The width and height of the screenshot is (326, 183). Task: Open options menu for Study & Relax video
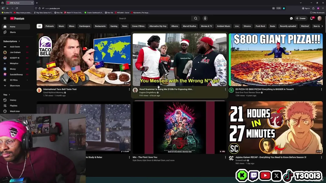tap(129, 157)
